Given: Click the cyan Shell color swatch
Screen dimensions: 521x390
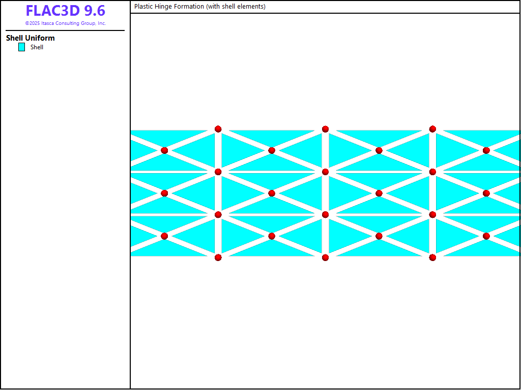Looking at the screenshot, I should pos(21,47).
